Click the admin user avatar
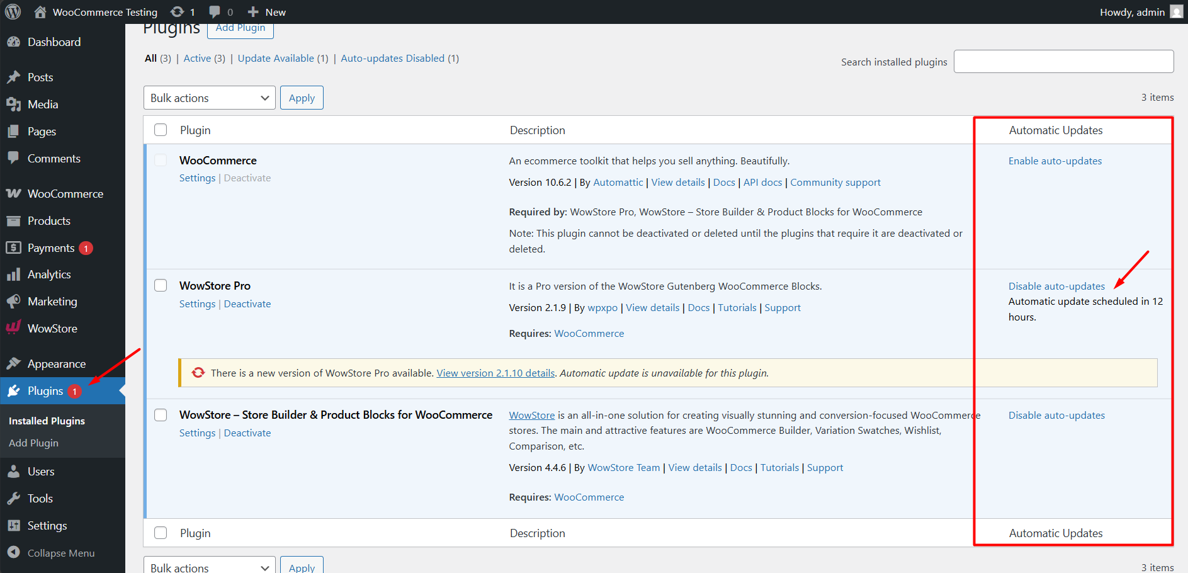1188x573 pixels. click(x=1176, y=12)
